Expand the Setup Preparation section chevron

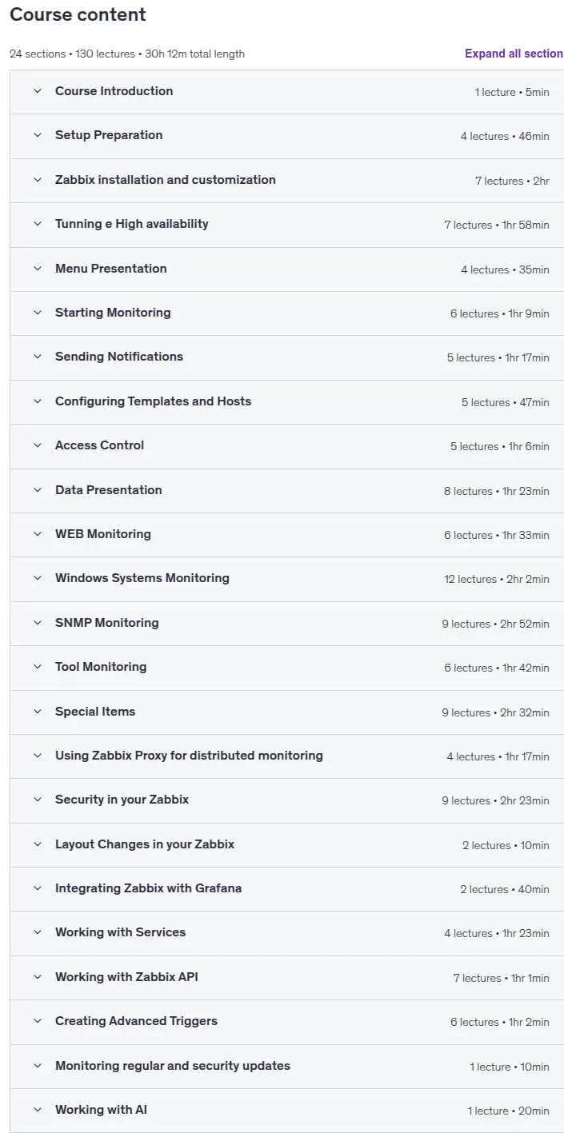(x=37, y=135)
